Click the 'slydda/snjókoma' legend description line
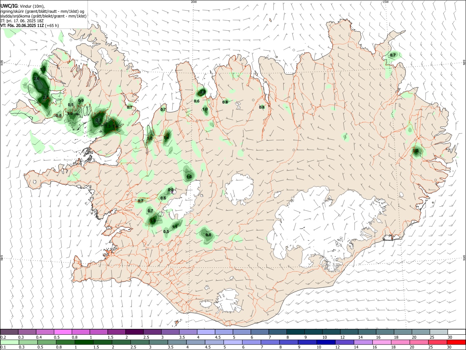 point(43,16)
